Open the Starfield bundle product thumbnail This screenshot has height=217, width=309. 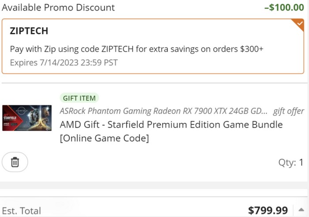[27, 118]
